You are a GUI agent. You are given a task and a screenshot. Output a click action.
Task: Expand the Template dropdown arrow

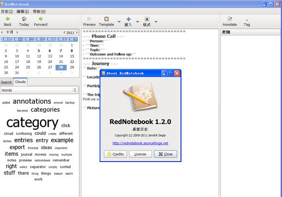[x=119, y=22]
